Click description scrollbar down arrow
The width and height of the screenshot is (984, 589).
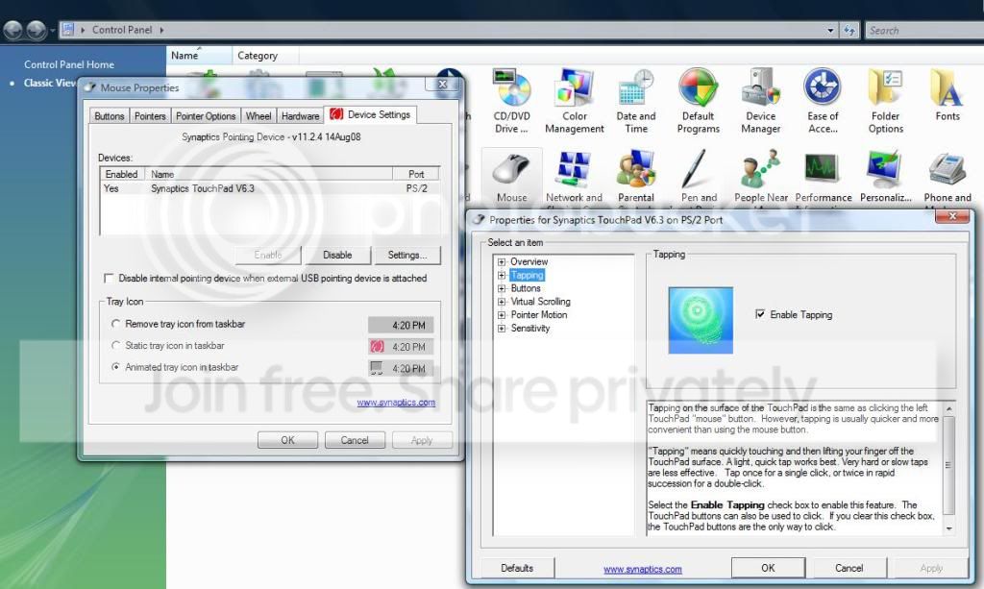point(948,528)
